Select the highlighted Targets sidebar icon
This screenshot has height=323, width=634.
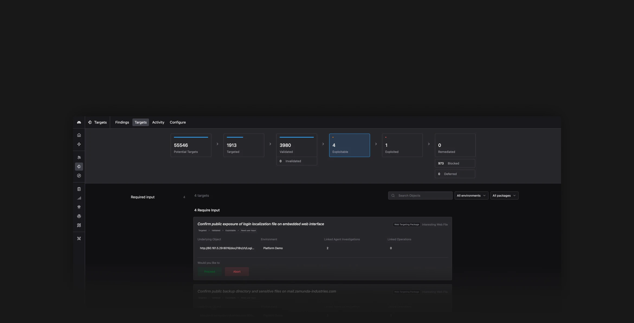pos(79,167)
